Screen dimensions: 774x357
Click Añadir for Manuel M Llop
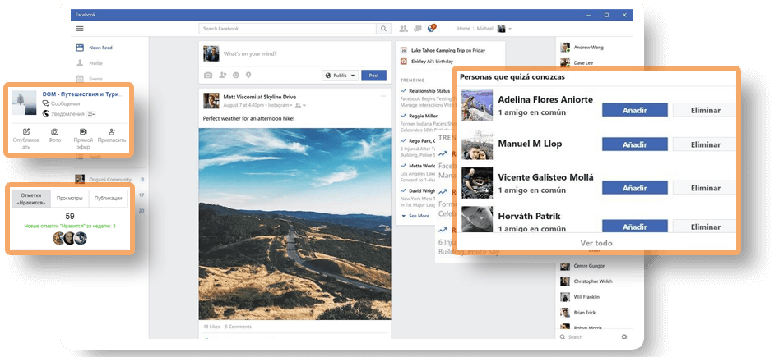635,144
